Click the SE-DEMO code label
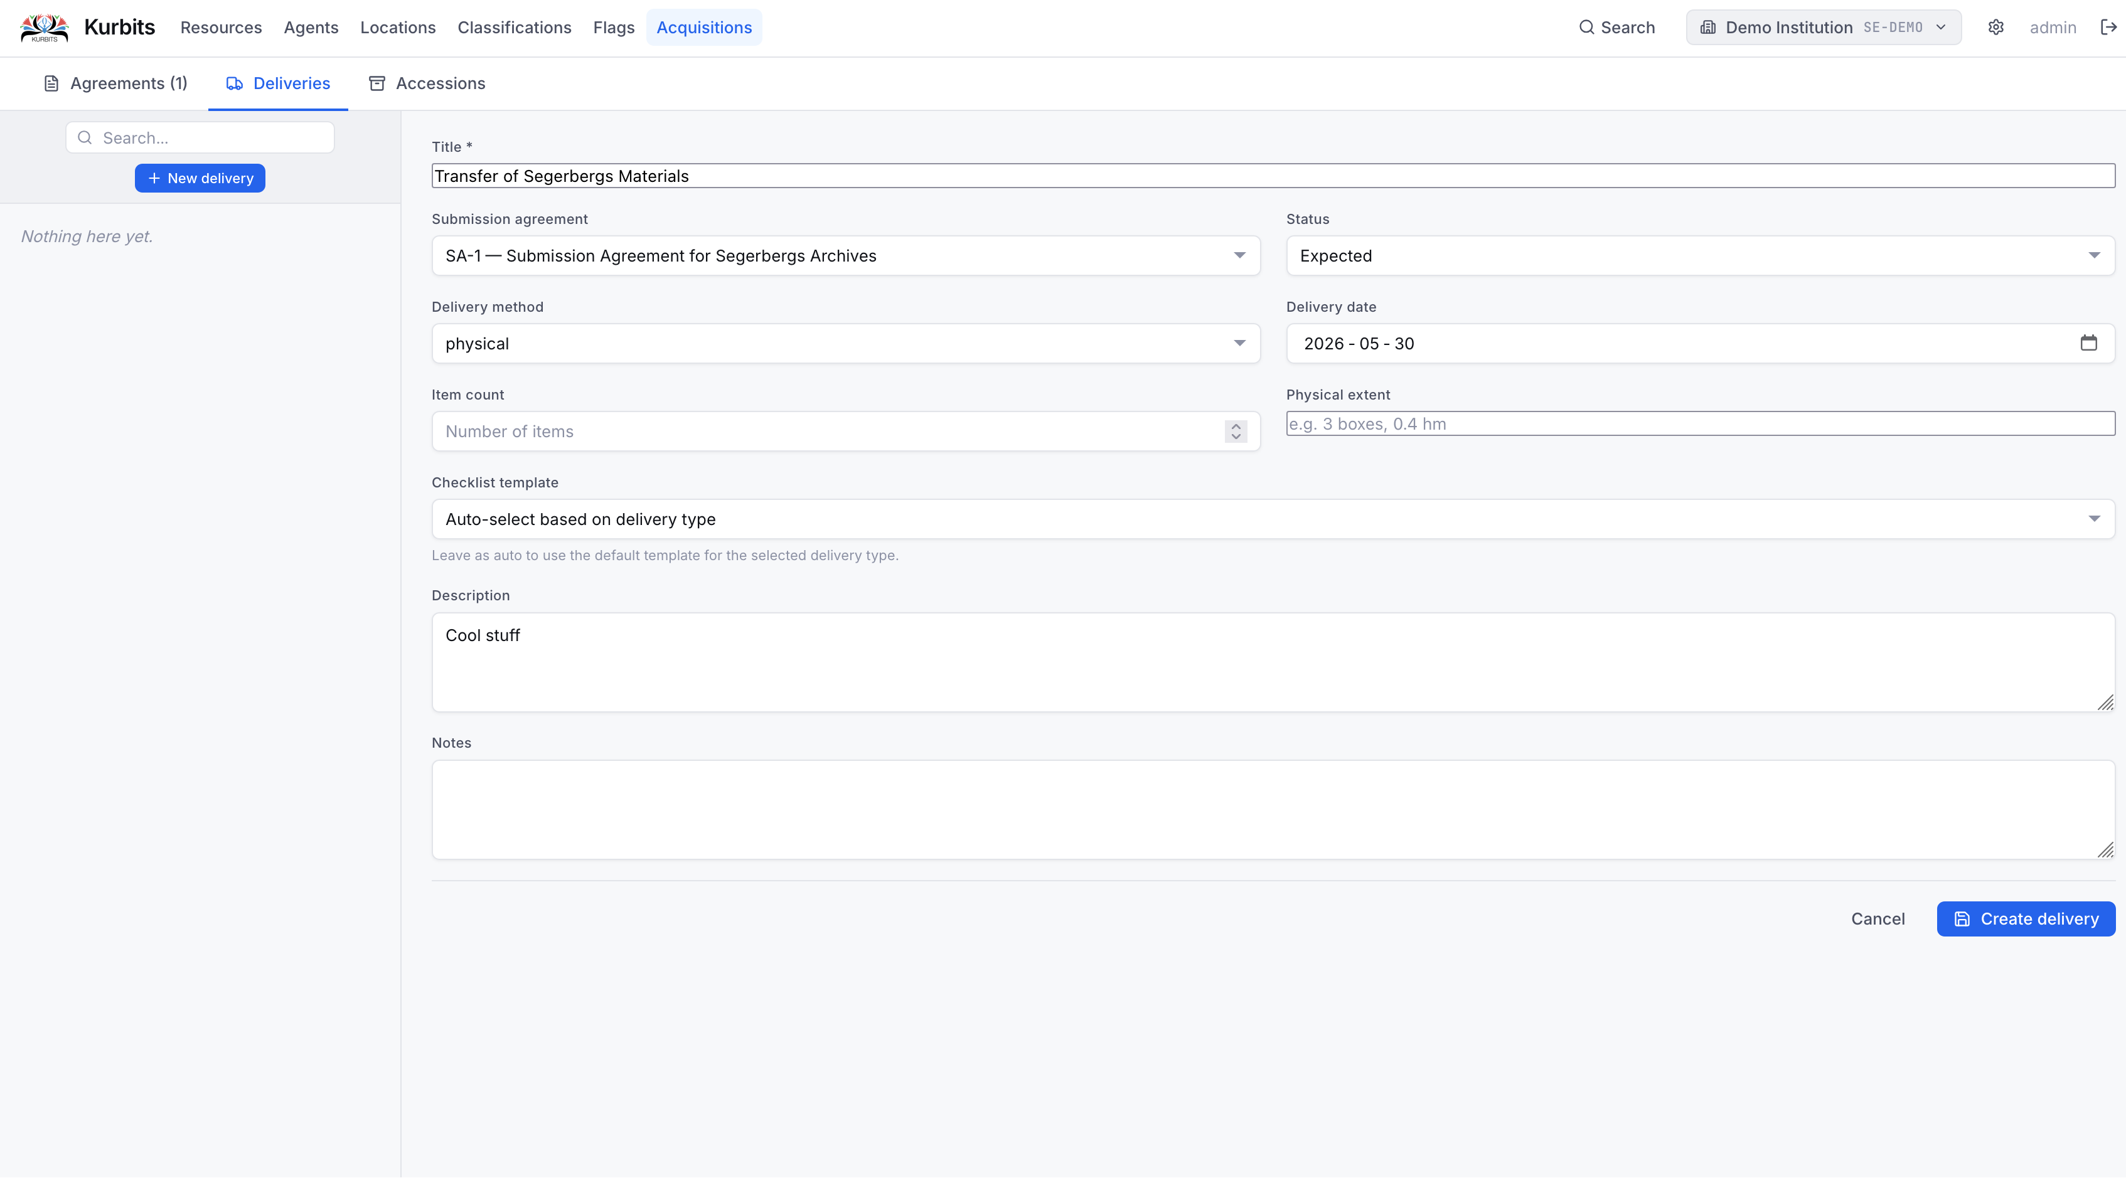 1893,27
